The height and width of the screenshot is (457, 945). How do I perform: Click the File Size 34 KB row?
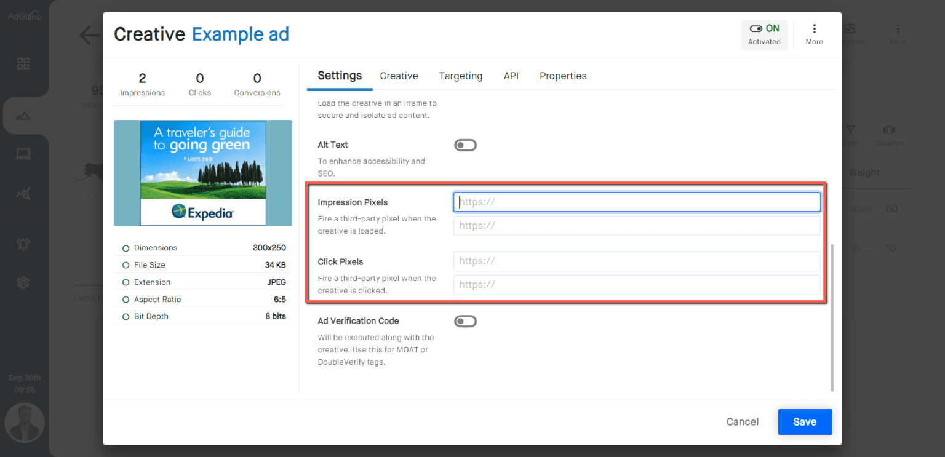[203, 265]
